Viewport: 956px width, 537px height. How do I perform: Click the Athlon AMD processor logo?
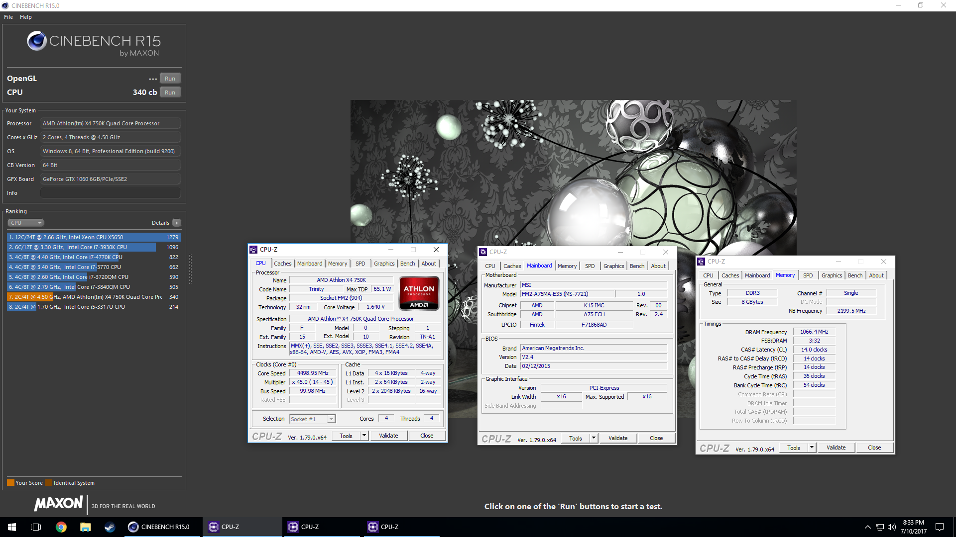point(419,293)
